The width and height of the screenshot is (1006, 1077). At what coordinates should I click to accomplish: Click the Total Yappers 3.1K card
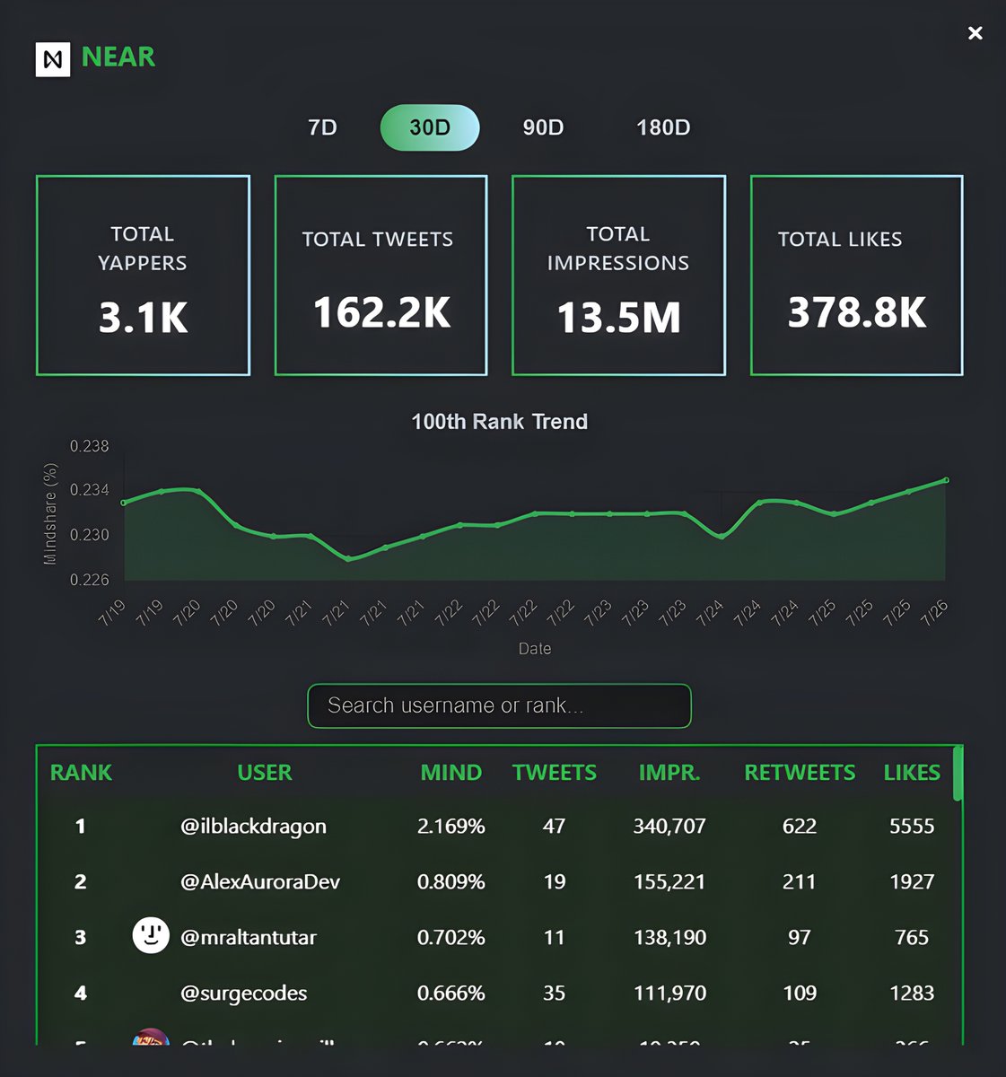143,276
